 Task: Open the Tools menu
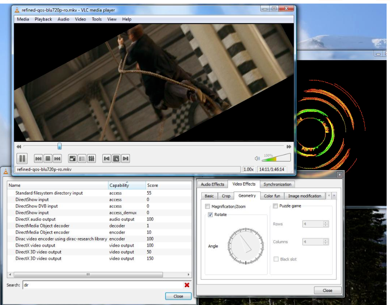96,19
